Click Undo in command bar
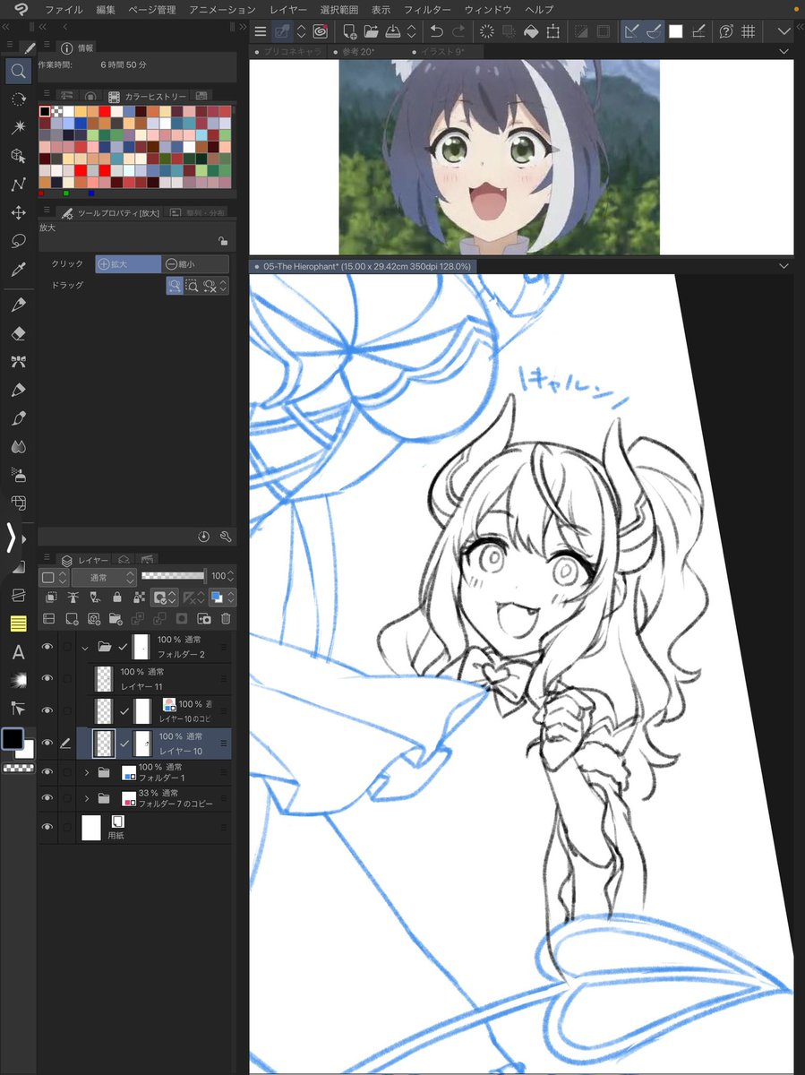Viewport: 805px width, 1075px height. (437, 31)
